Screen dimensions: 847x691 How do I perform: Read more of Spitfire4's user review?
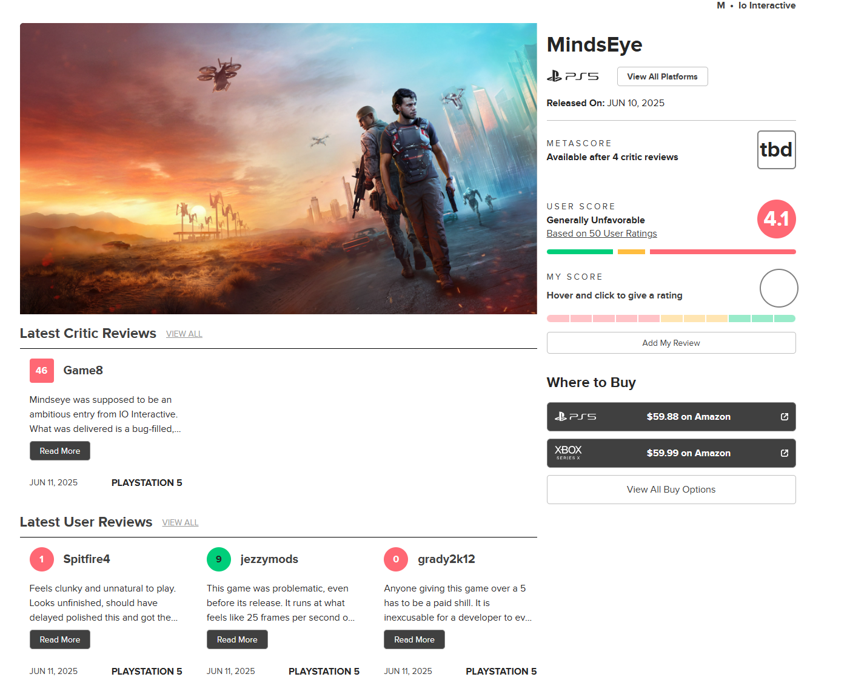[60, 639]
